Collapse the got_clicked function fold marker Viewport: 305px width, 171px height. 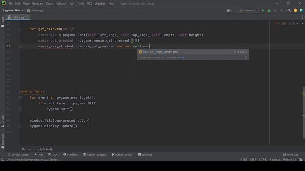click(20, 29)
